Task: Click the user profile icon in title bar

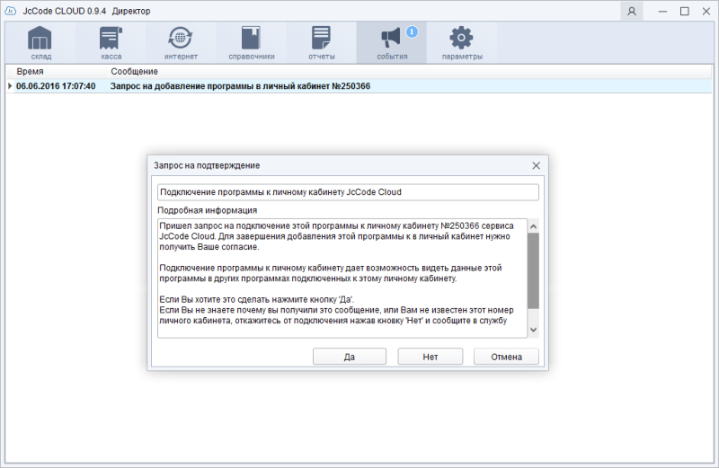Action: 632,11
